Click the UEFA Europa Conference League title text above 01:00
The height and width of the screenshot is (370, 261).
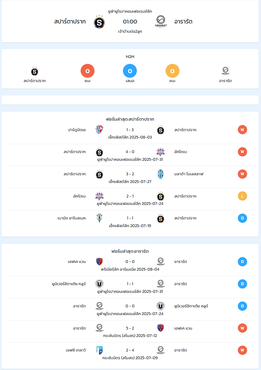(130, 11)
